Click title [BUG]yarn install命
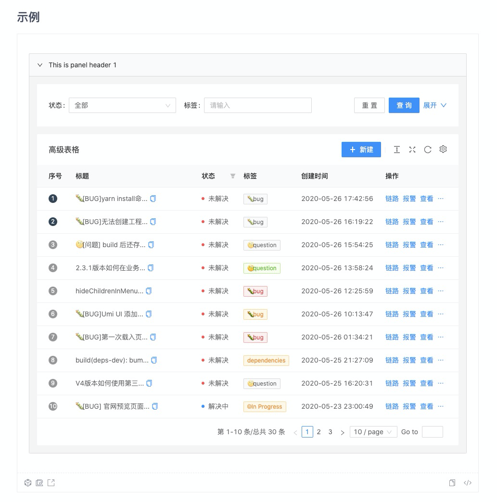The width and height of the screenshot is (497, 502). tap(112, 199)
